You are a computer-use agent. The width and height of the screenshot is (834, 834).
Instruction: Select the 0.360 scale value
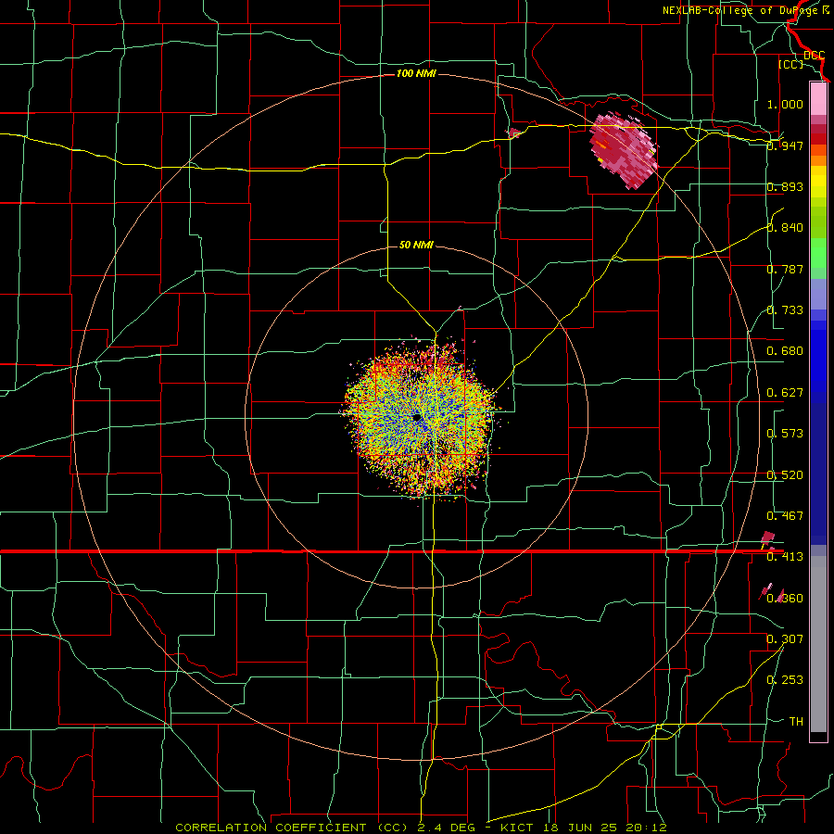(785, 599)
